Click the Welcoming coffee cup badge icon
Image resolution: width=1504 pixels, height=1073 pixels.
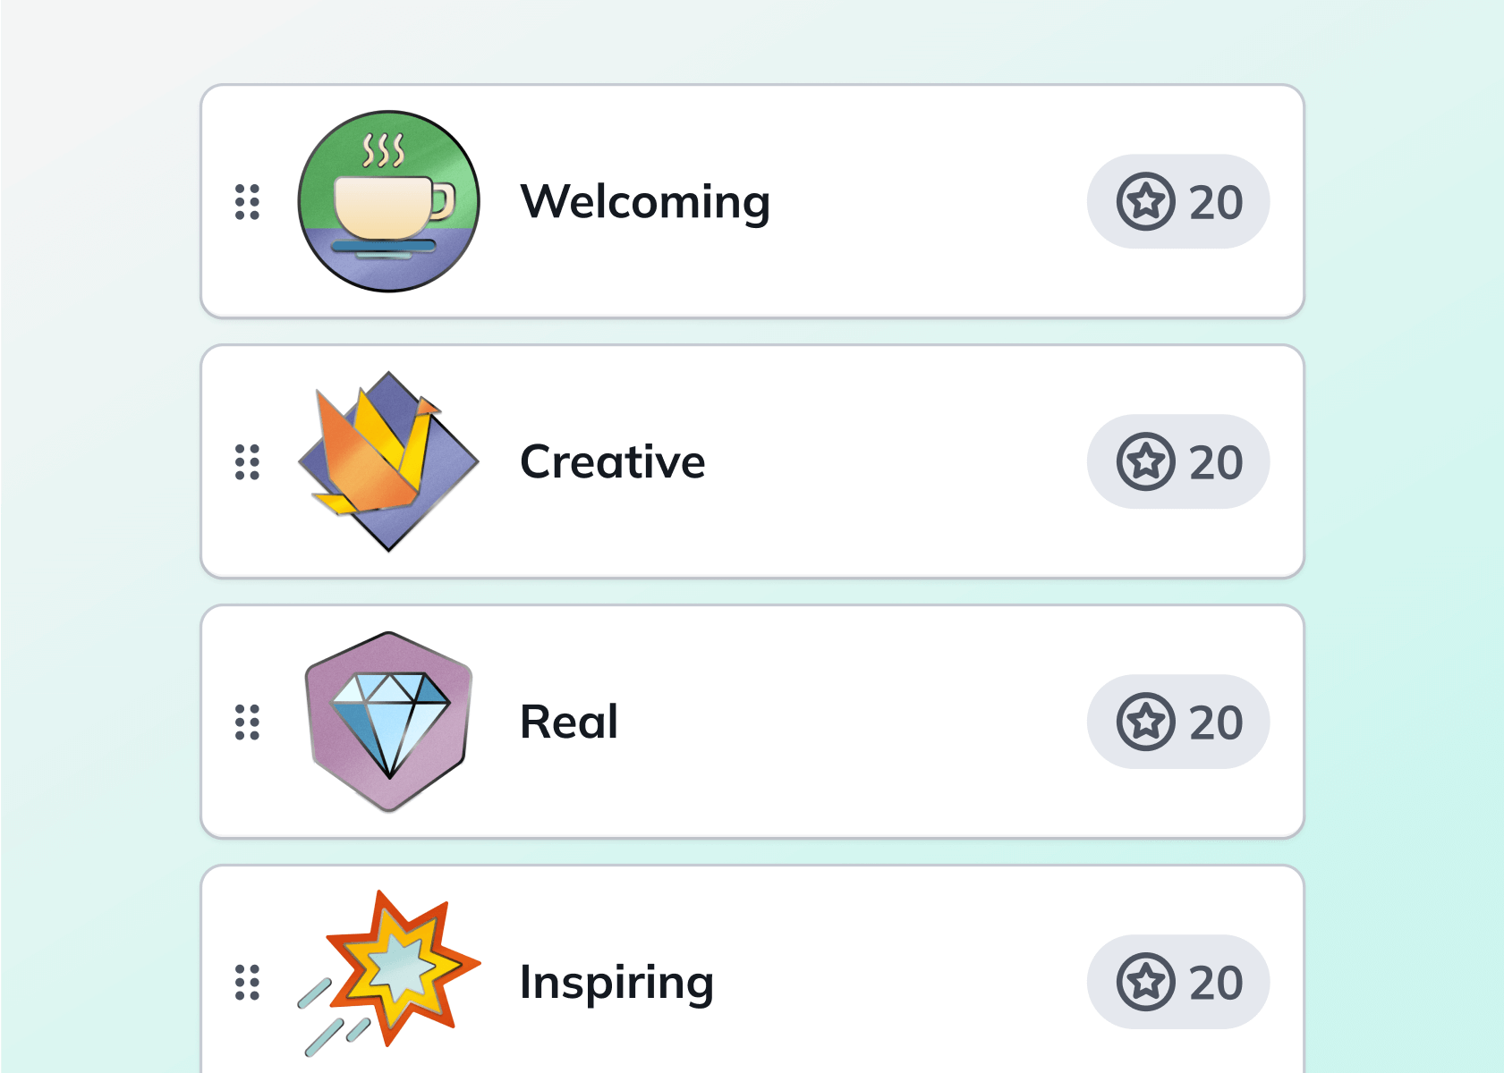(x=388, y=201)
